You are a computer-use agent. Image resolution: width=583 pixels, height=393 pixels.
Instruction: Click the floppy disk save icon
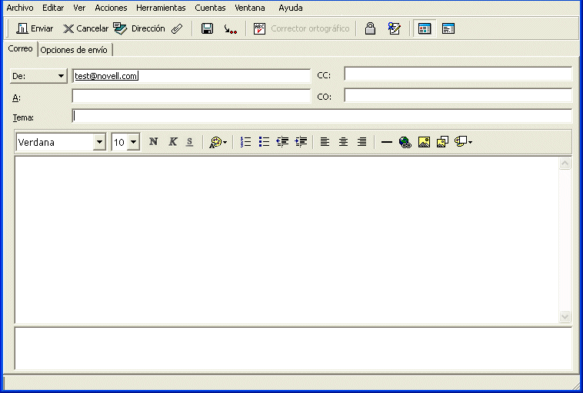207,28
